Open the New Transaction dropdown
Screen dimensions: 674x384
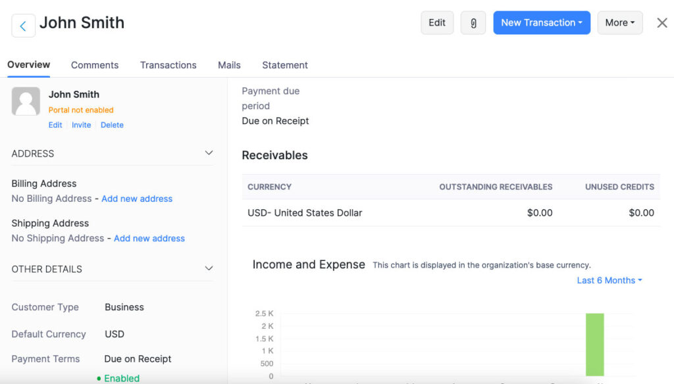[x=541, y=22]
